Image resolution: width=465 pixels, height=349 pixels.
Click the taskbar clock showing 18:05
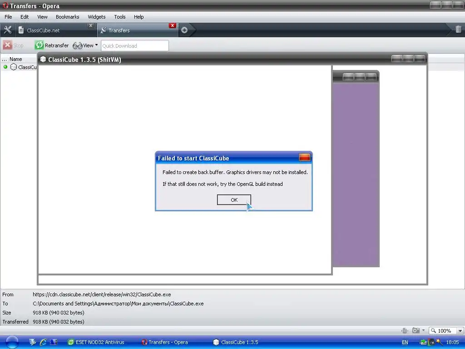pyautogui.click(x=453, y=342)
